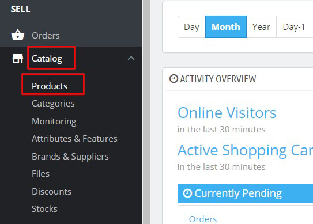This screenshot has height=224, width=313.
Task: Switch dashboard range to Year
Action: pyautogui.click(x=261, y=26)
